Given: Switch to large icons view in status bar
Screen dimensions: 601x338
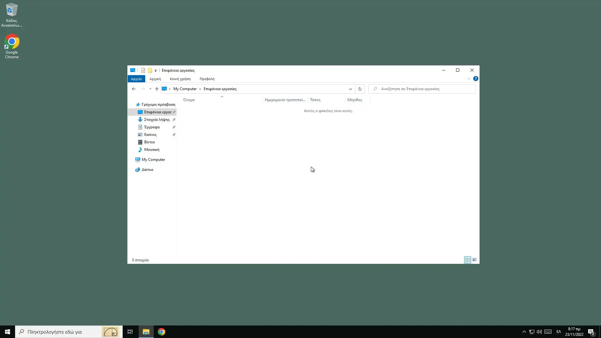Looking at the screenshot, I should point(475,260).
